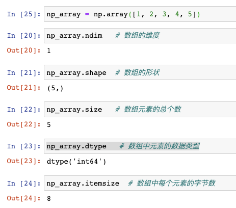Click the output value (5,)
The image size is (236, 208).
click(55, 88)
